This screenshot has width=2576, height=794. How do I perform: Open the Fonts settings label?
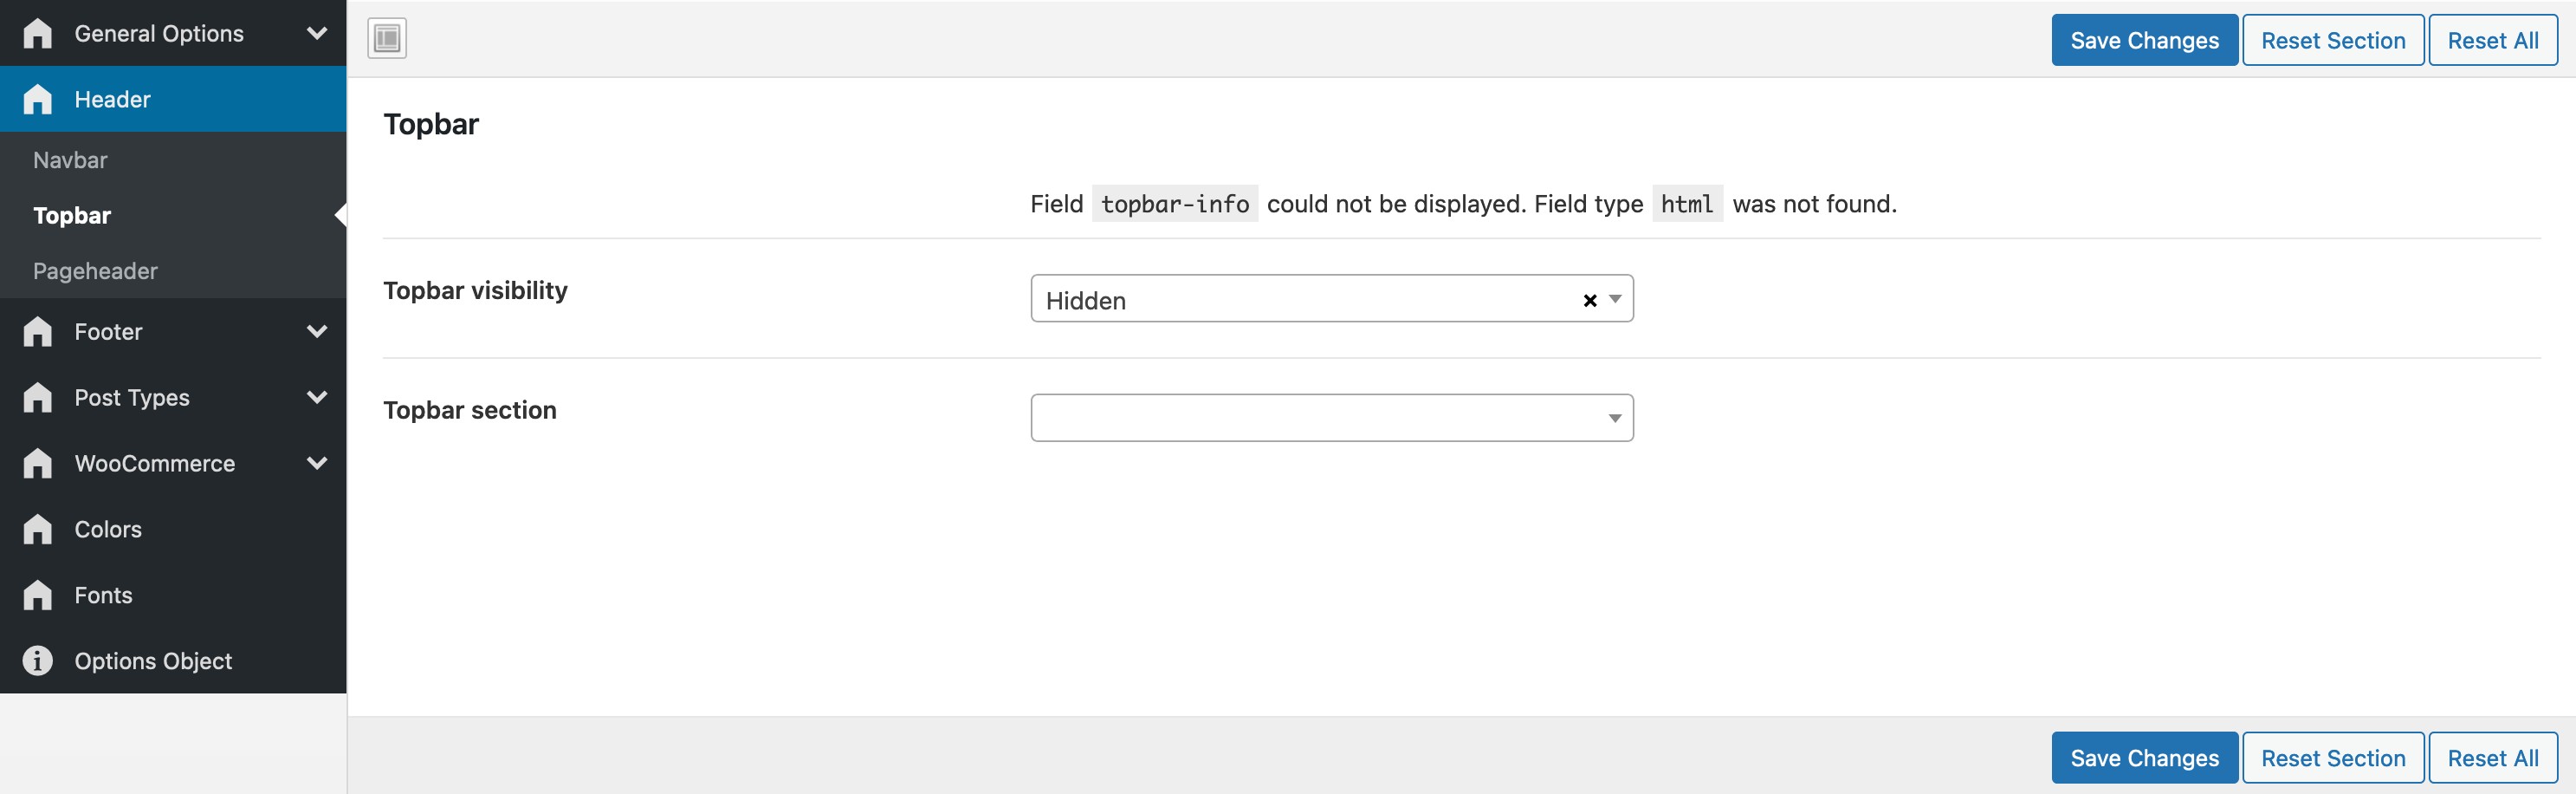click(x=103, y=595)
